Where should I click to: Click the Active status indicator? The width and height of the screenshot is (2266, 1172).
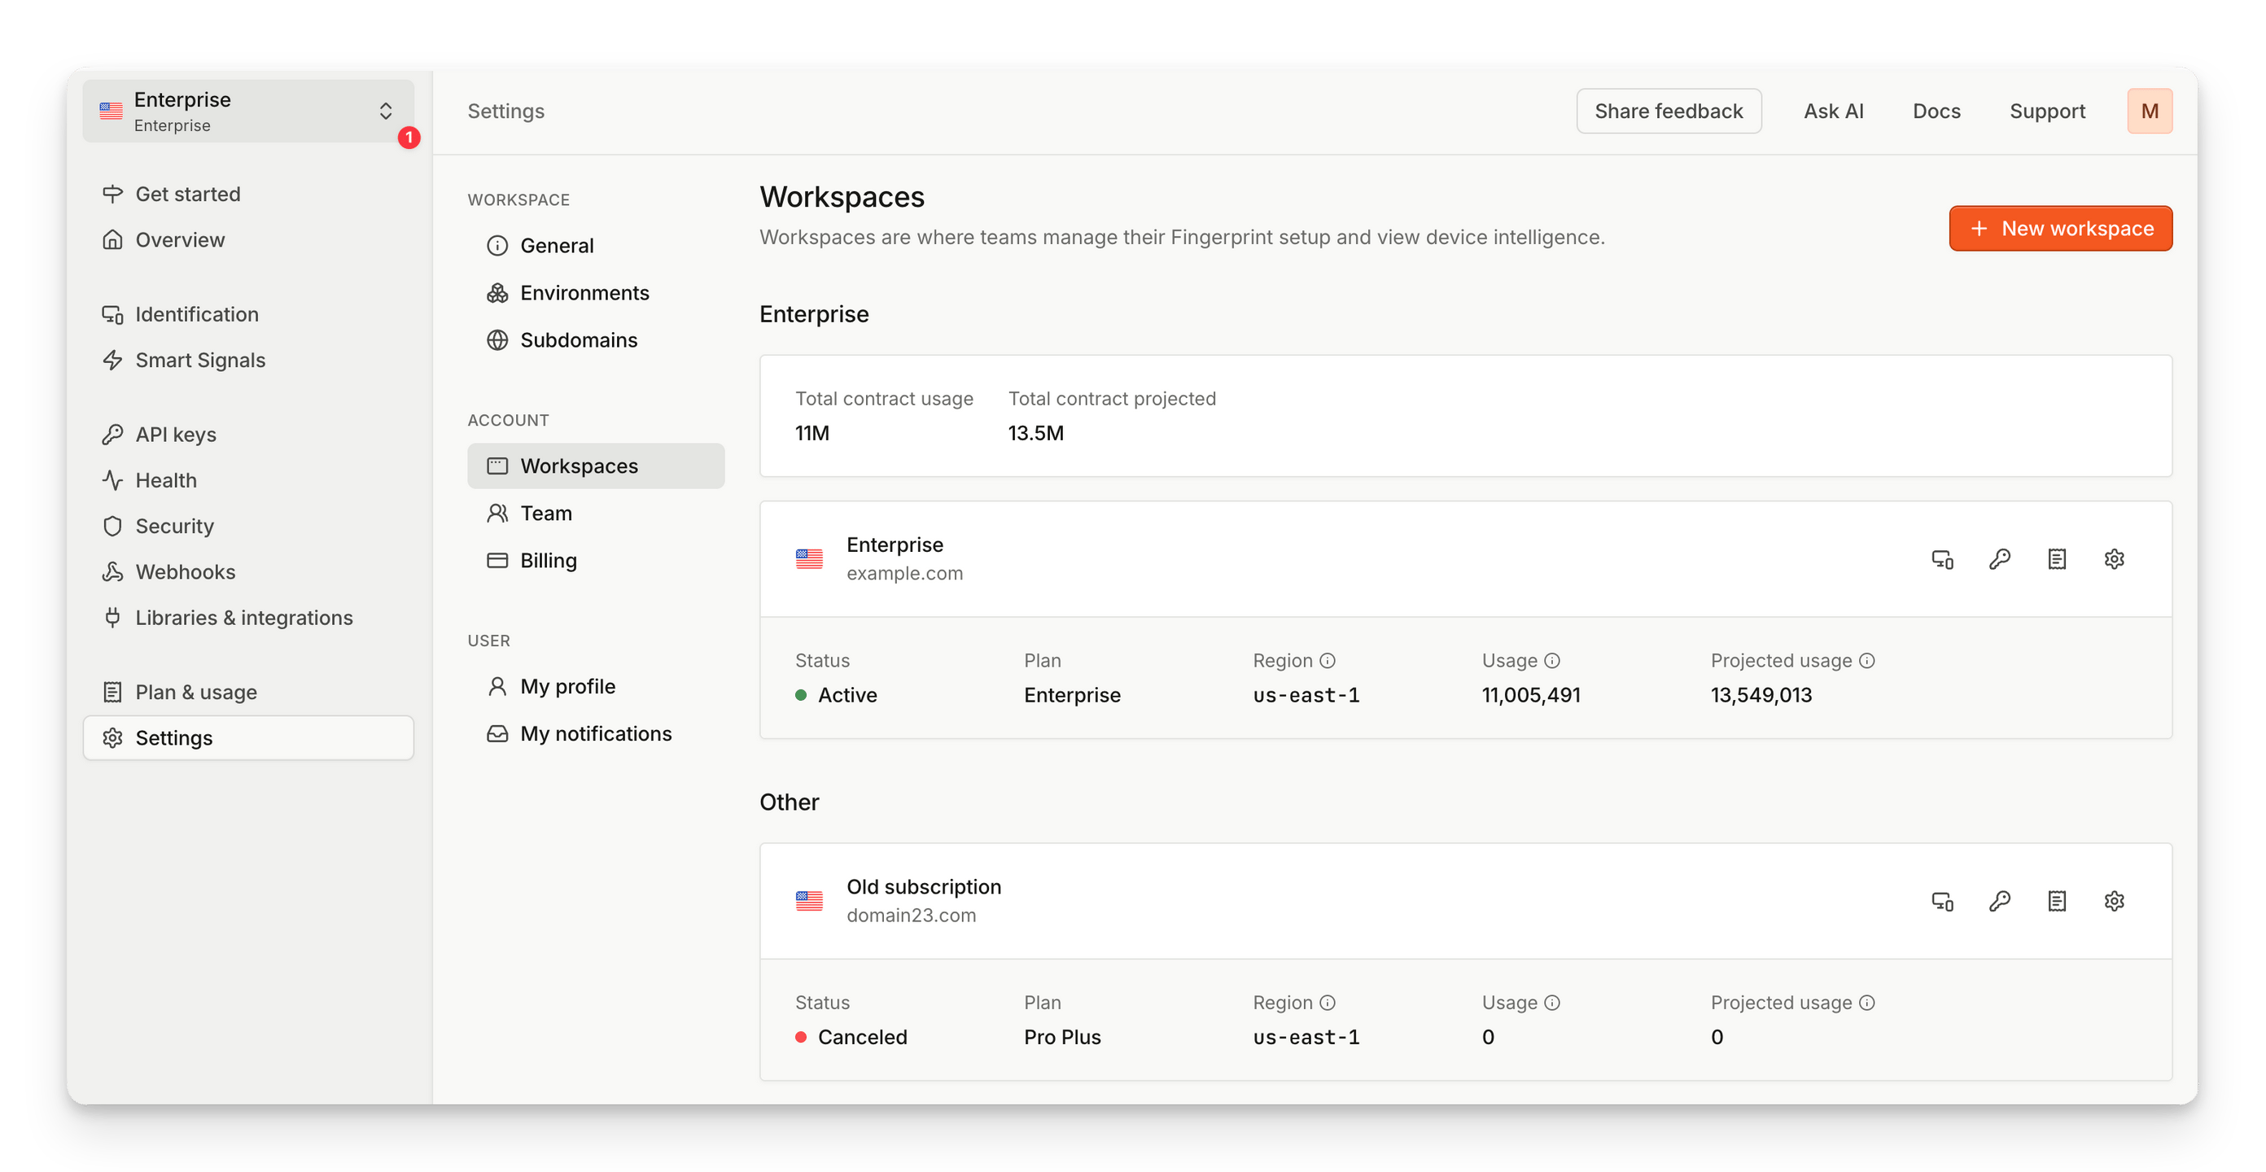(836, 695)
